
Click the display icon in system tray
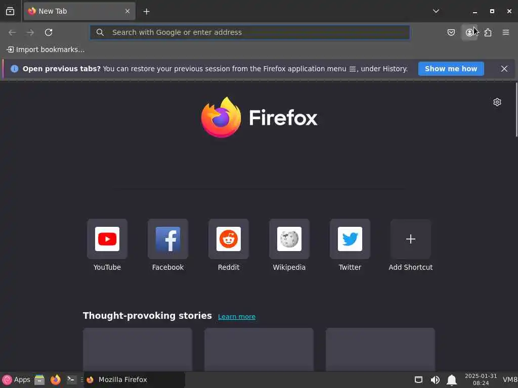point(418,380)
